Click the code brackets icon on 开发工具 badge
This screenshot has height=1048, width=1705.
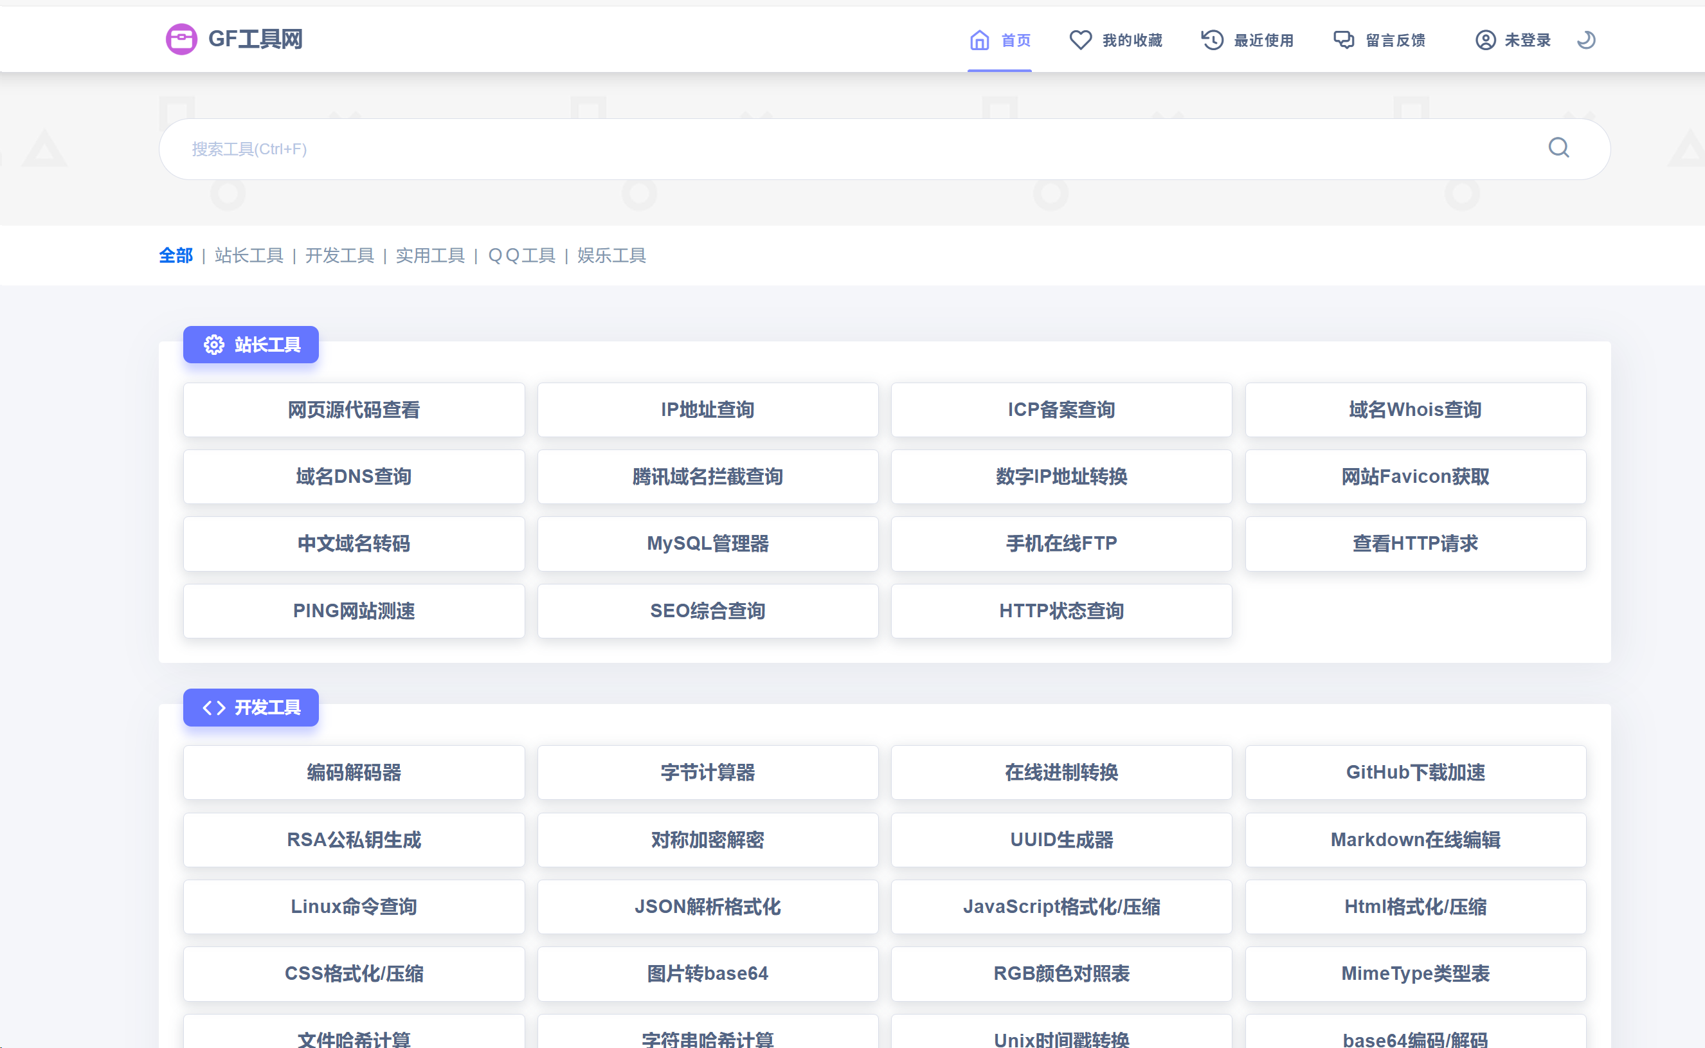213,708
